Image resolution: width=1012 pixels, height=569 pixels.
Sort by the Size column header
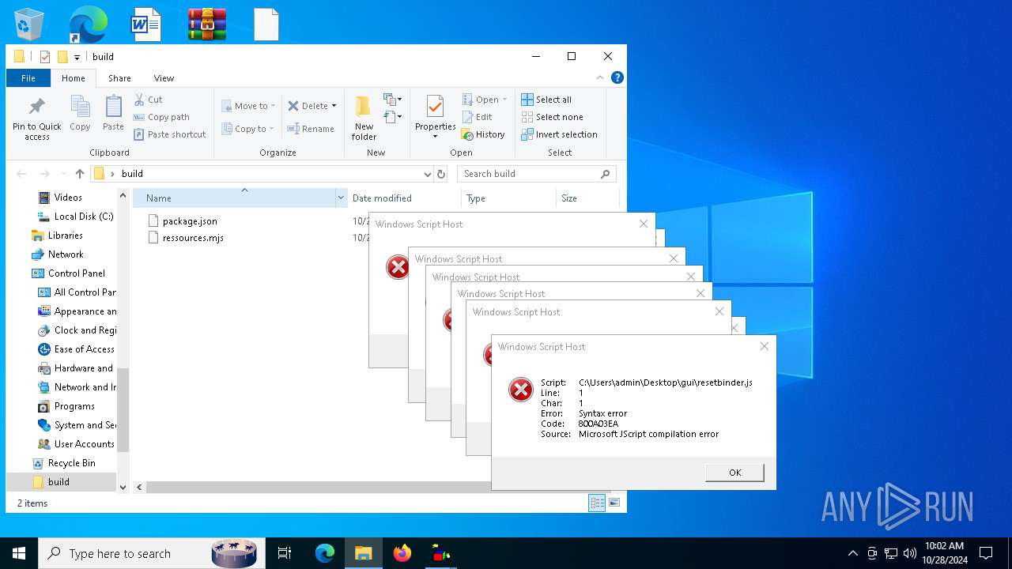click(588, 198)
